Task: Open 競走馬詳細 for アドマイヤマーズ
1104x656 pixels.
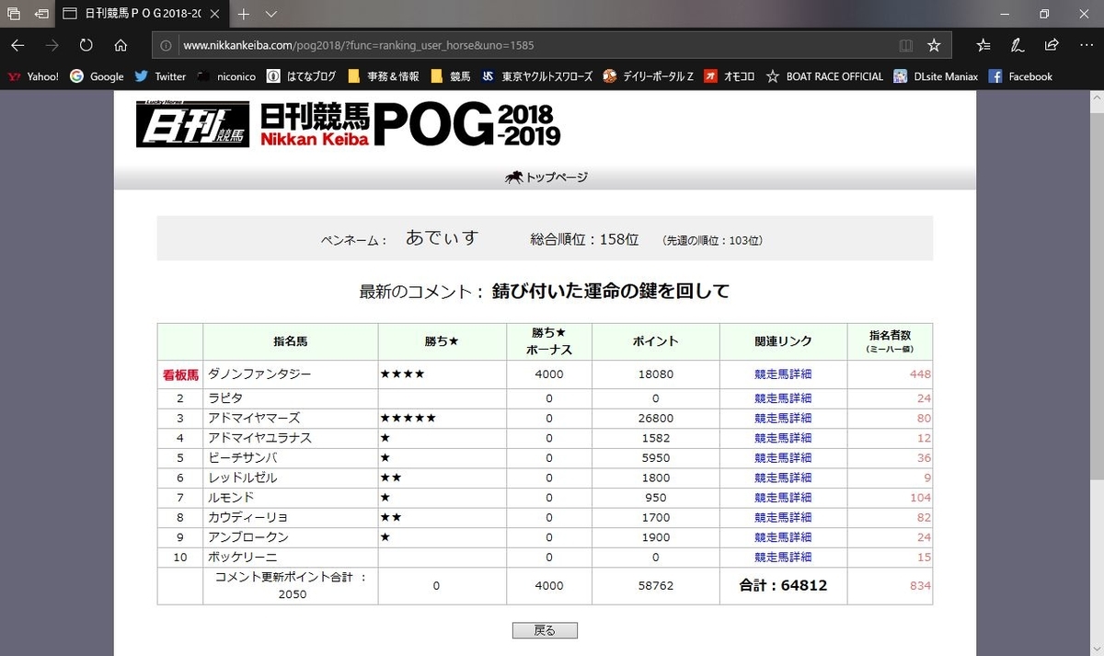Action: tap(783, 418)
